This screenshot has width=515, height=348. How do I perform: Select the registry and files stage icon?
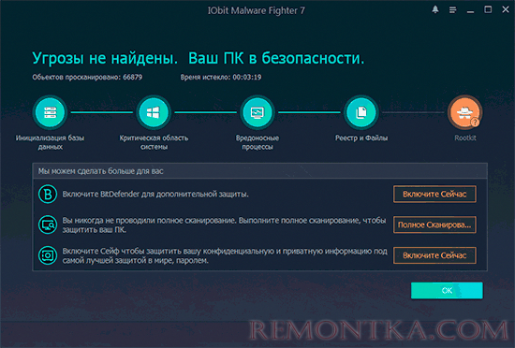[360, 112]
